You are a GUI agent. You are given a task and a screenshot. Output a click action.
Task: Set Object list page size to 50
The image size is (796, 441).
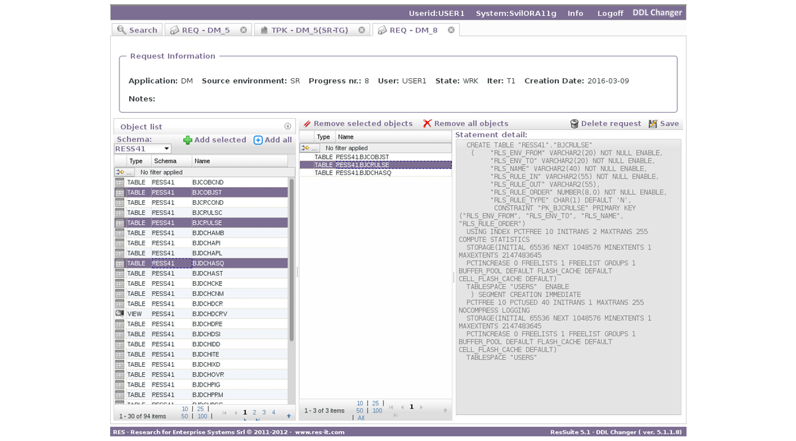(x=184, y=416)
